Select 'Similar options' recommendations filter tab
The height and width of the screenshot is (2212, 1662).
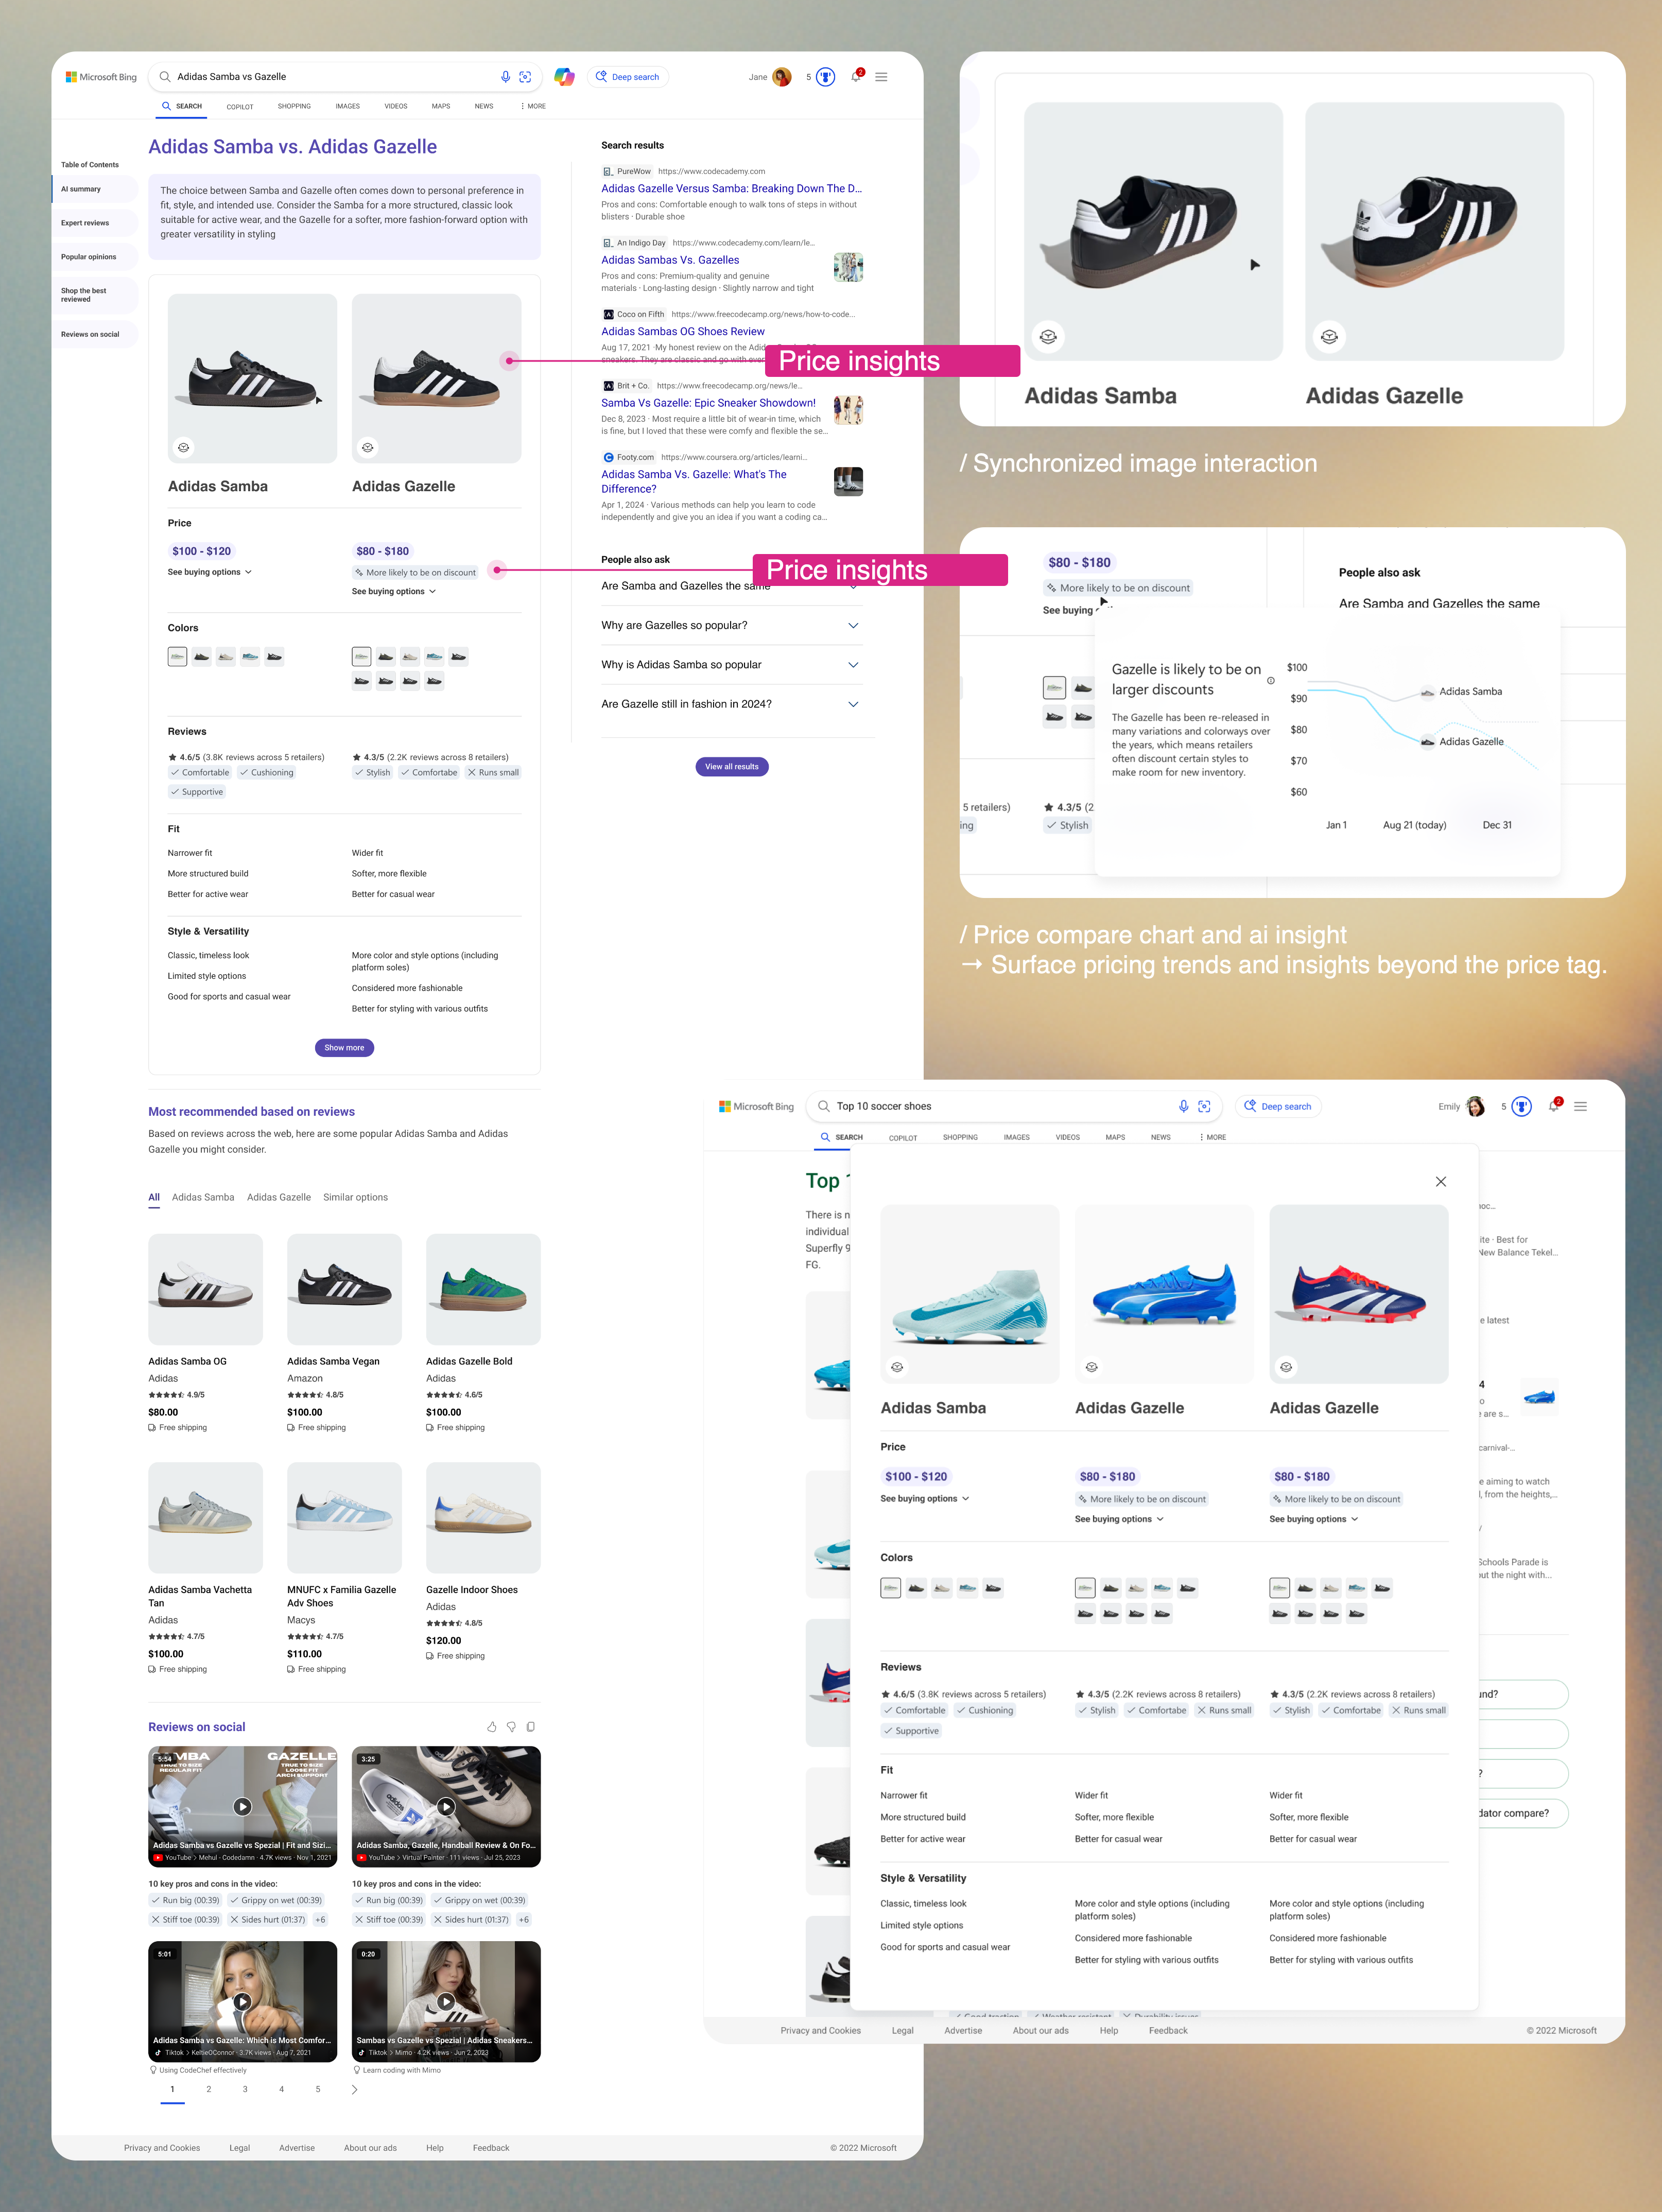(355, 1197)
